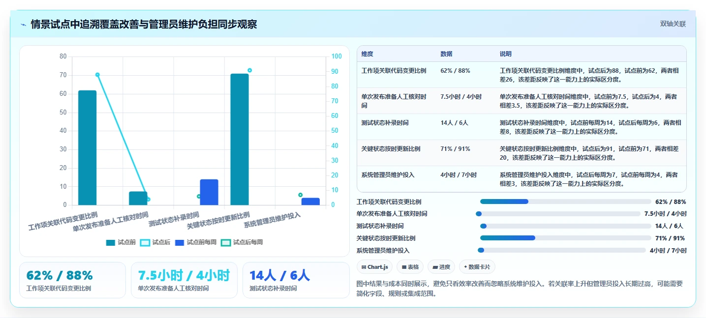This screenshot has width=706, height=318.
Task: Click the 说明 column header
Action: (506, 54)
